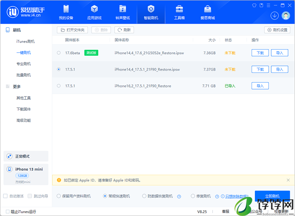Refresh the firmware list with 刷新

(124, 30)
